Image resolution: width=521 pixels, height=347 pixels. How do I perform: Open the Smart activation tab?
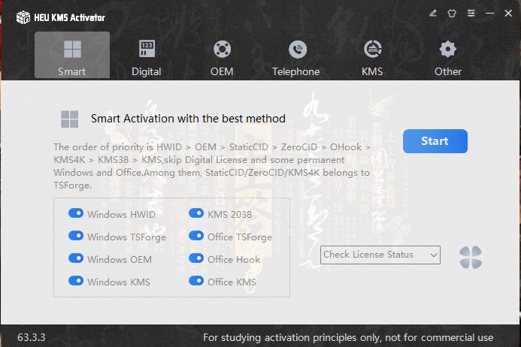pyautogui.click(x=72, y=55)
